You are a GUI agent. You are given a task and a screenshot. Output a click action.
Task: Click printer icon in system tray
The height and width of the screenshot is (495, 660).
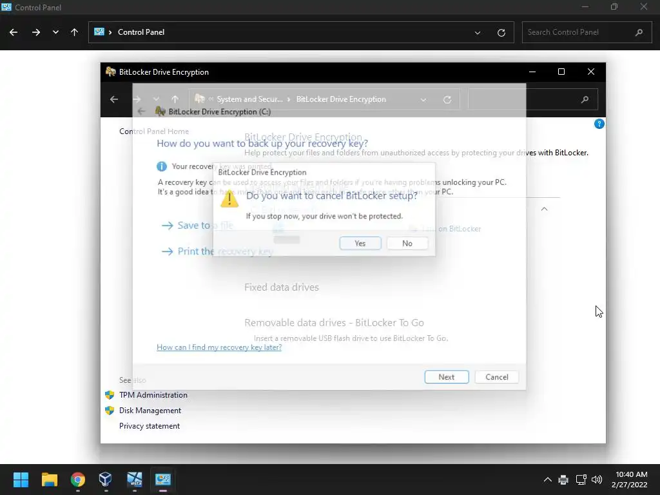[x=563, y=480]
